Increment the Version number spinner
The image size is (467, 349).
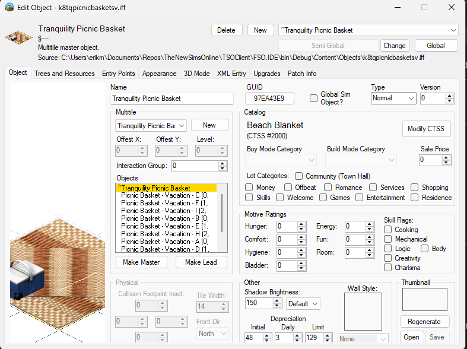point(449,96)
